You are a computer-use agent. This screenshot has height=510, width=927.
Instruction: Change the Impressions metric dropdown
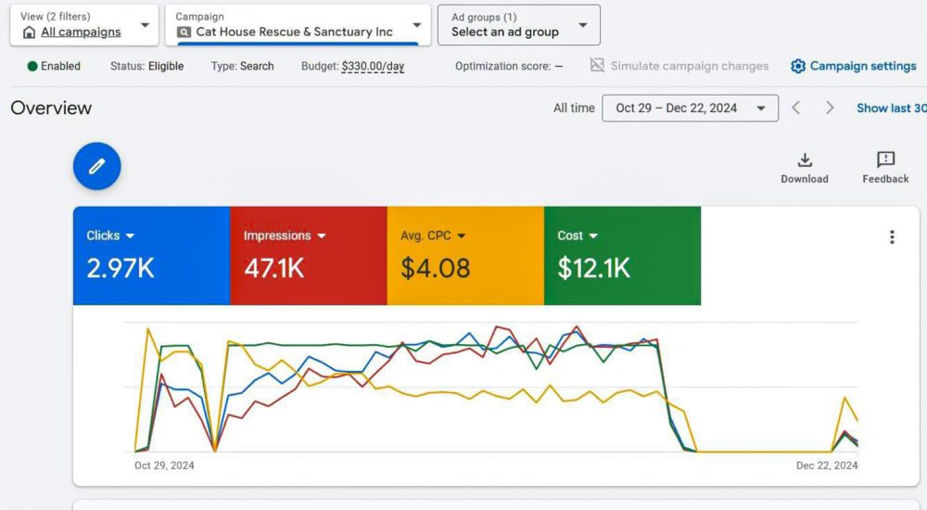[x=285, y=236]
